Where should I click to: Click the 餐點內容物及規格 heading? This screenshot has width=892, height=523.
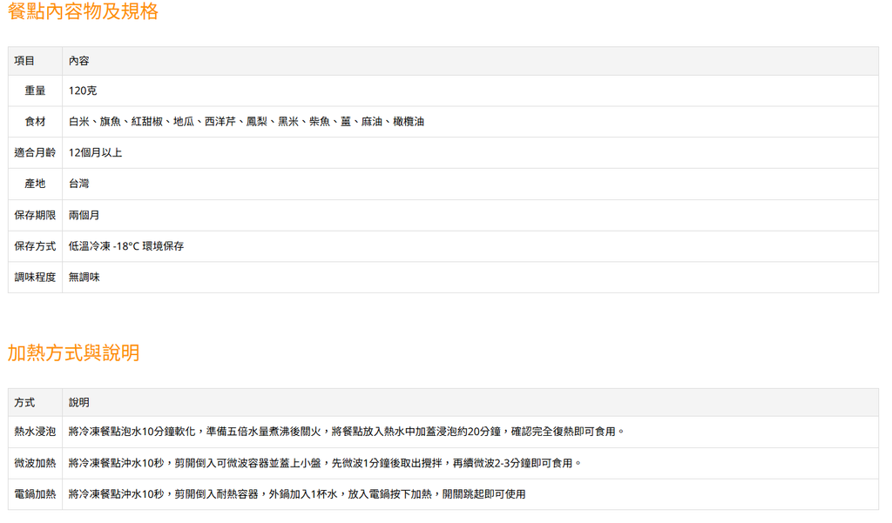[x=83, y=12]
